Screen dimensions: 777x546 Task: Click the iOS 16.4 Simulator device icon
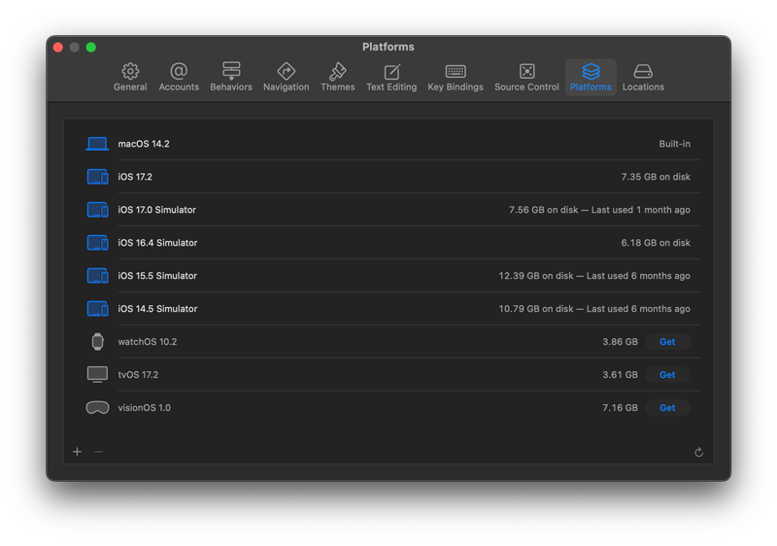coord(98,243)
